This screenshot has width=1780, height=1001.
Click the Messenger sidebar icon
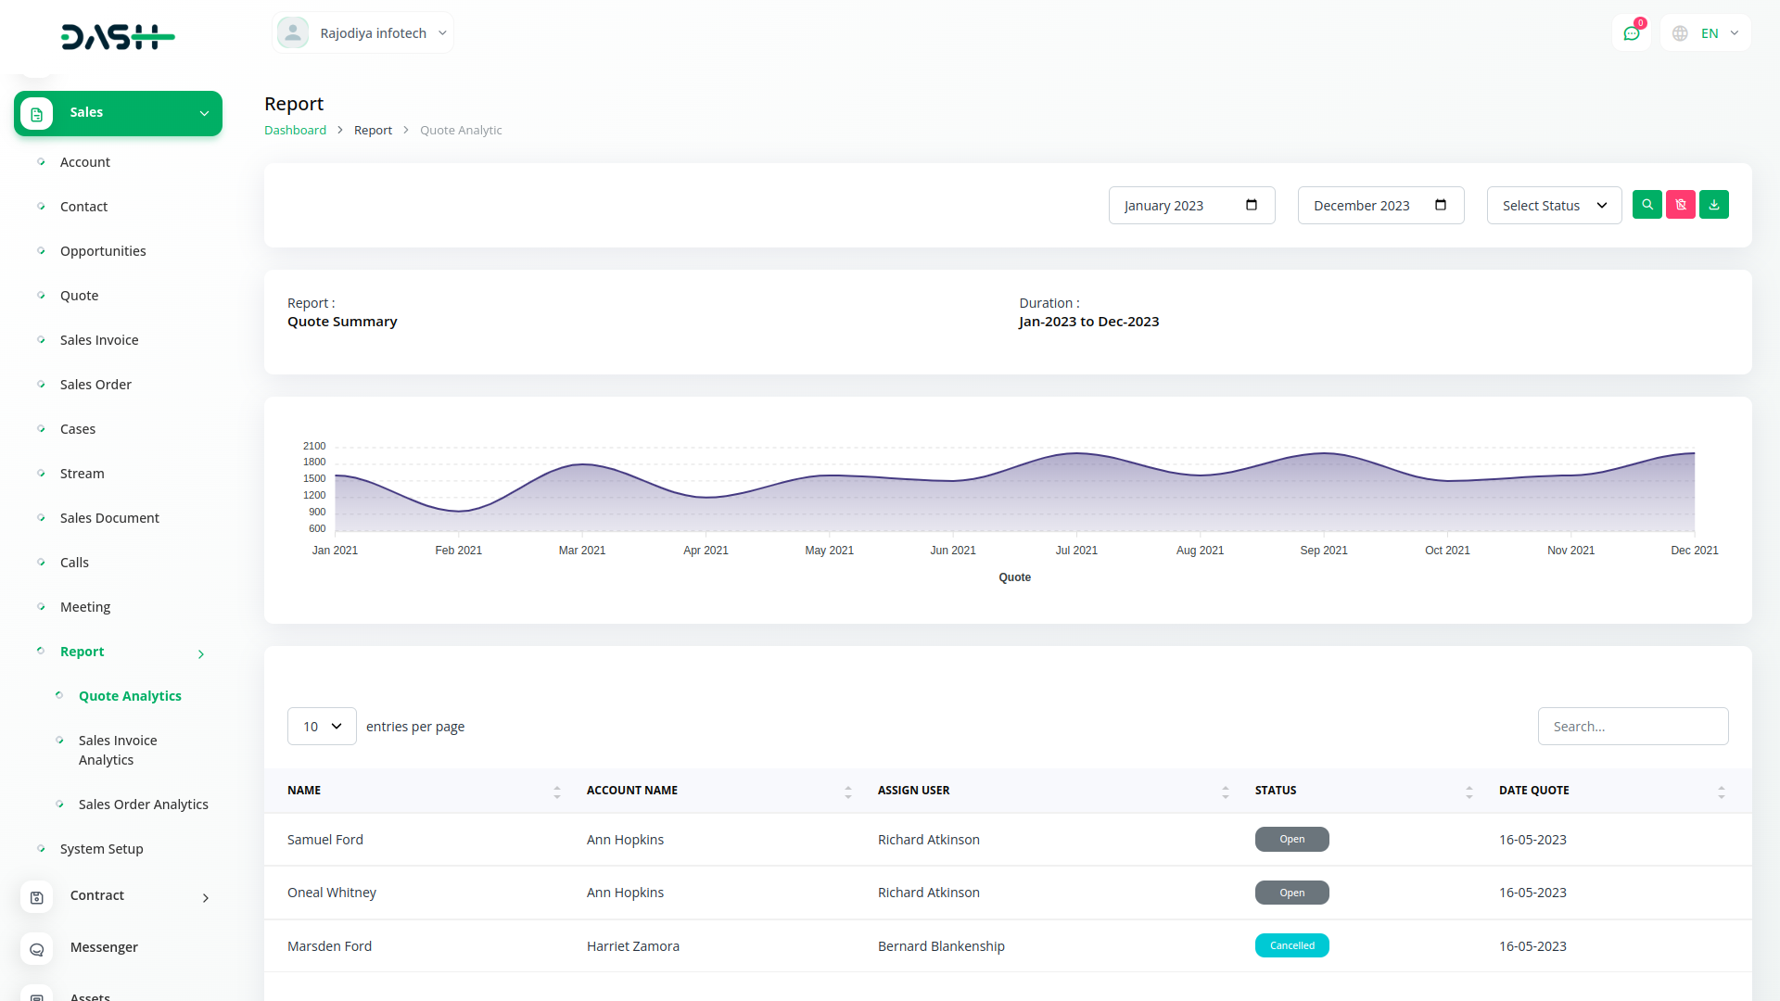[36, 948]
